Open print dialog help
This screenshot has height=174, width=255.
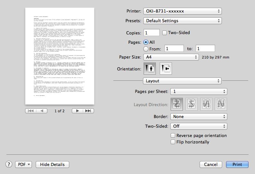coord(9,164)
